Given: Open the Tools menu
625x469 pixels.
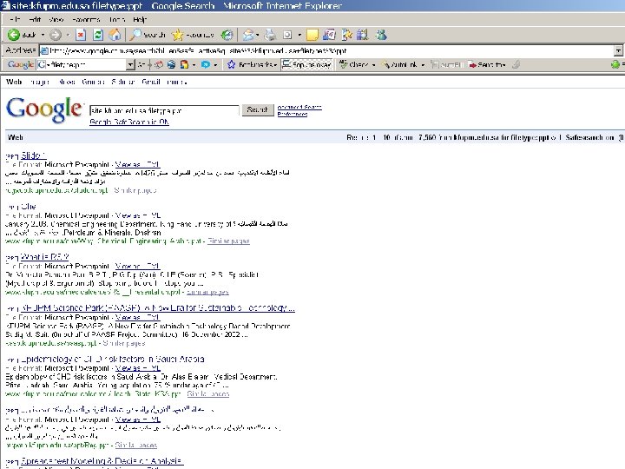Looking at the screenshot, I should point(117,19).
